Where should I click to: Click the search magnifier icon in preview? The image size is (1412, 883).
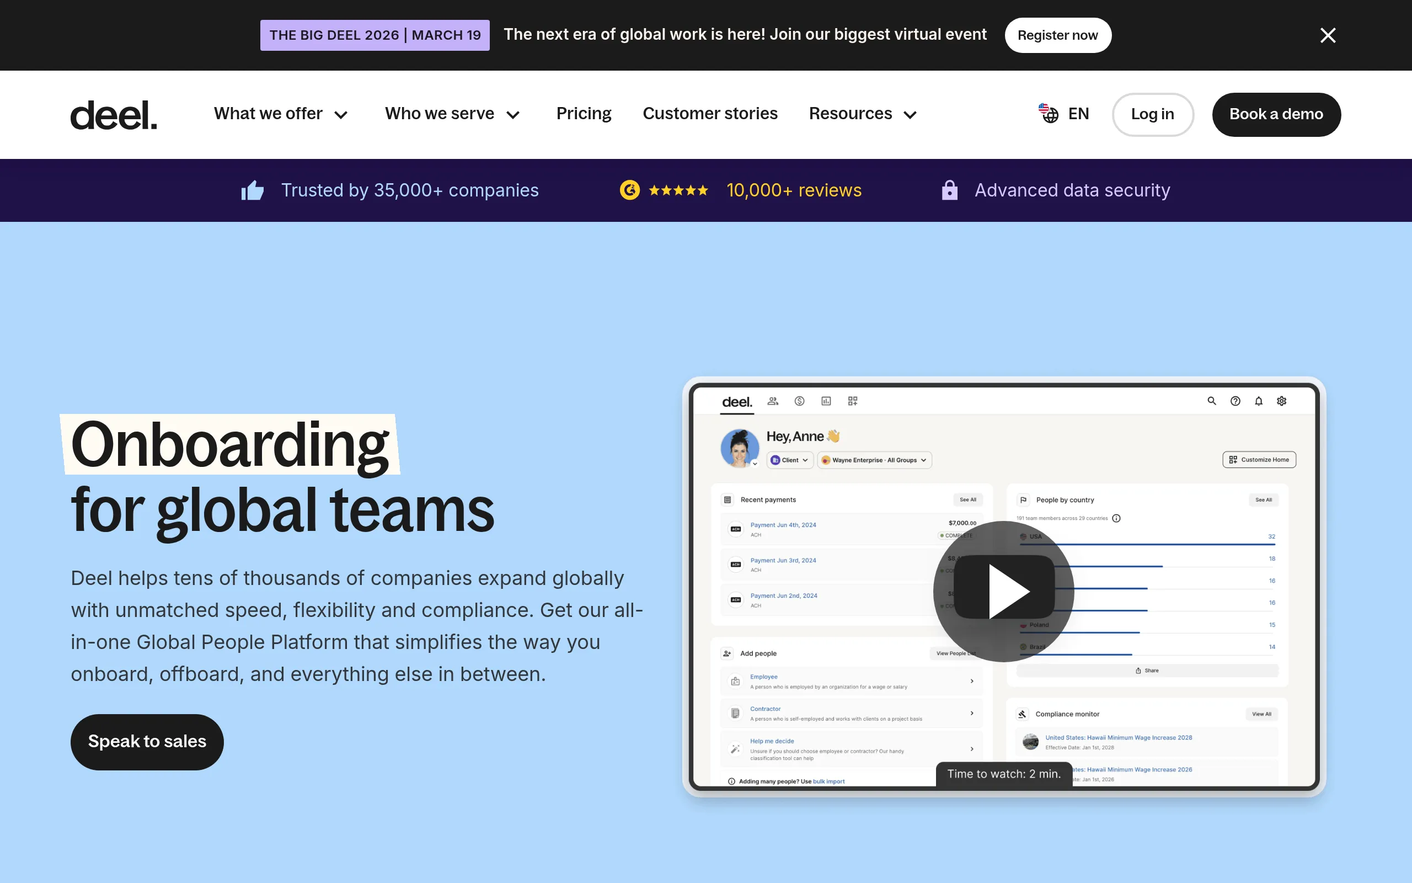[x=1211, y=401]
